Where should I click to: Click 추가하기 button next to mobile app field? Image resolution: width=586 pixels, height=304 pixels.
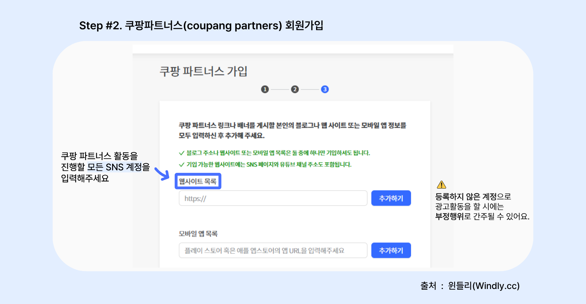tap(391, 251)
